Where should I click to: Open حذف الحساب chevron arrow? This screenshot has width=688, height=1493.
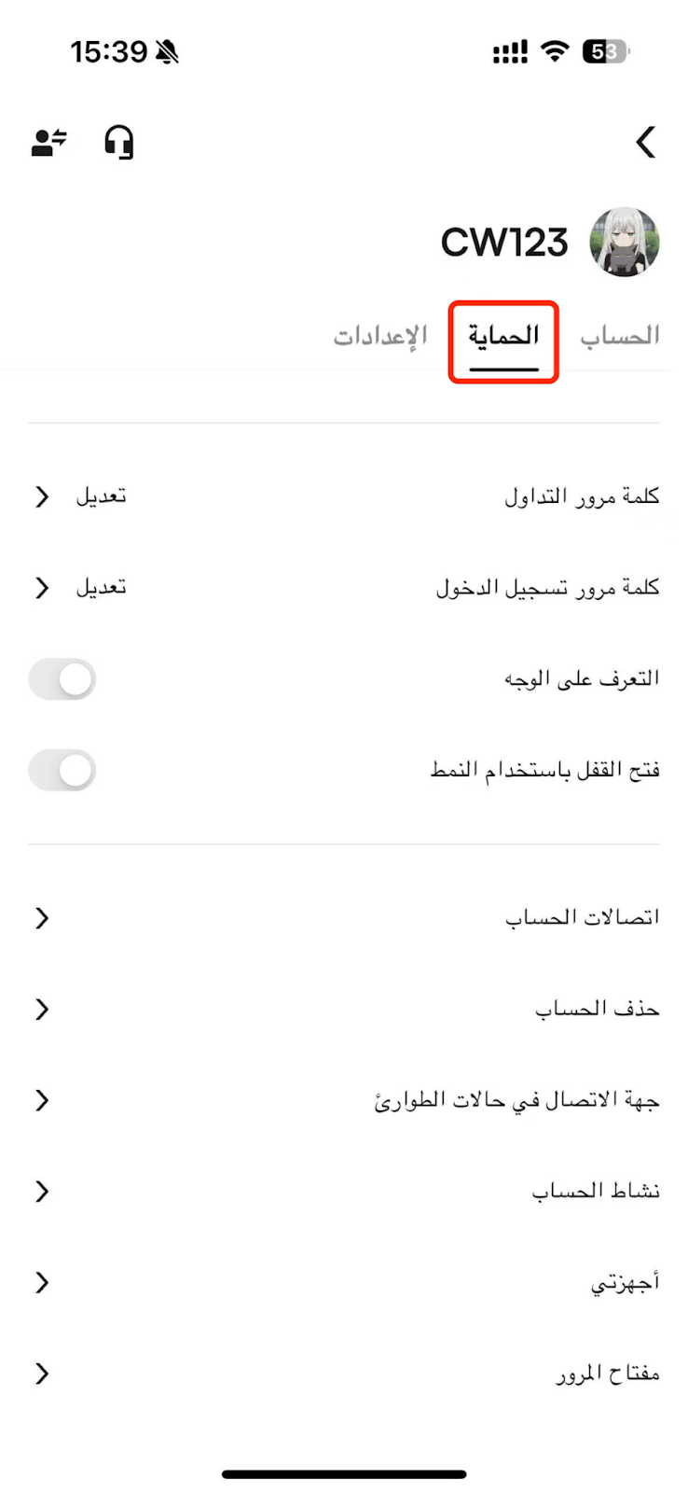pyautogui.click(x=42, y=1010)
